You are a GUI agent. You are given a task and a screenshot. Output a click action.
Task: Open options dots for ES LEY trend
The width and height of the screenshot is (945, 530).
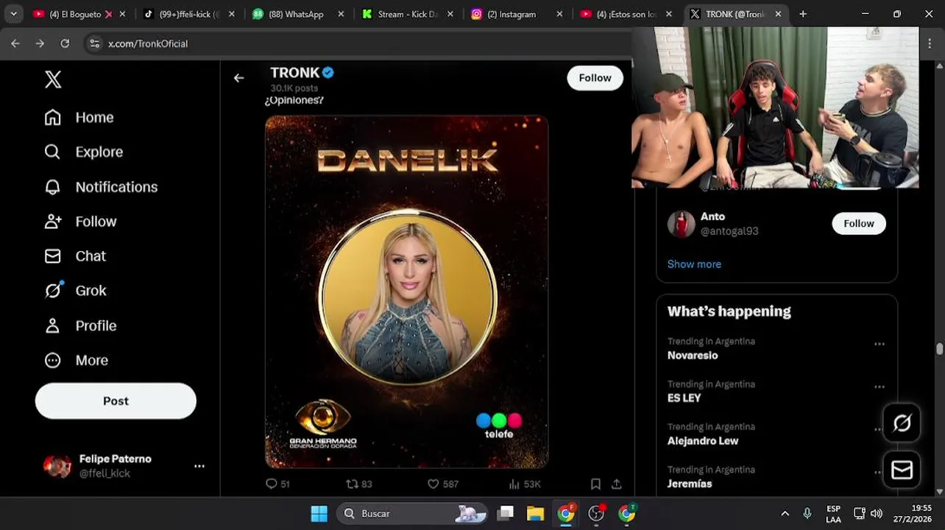[x=879, y=386]
